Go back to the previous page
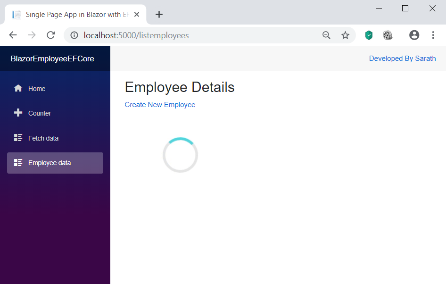 13,35
